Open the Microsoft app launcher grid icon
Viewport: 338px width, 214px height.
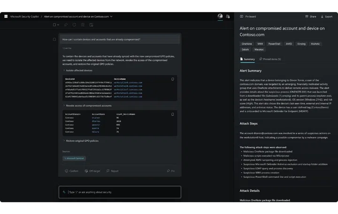tap(6, 16)
